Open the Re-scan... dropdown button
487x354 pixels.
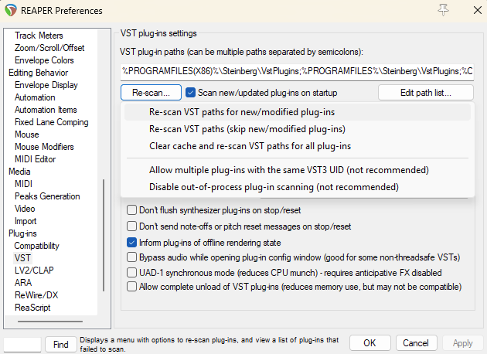coord(151,93)
